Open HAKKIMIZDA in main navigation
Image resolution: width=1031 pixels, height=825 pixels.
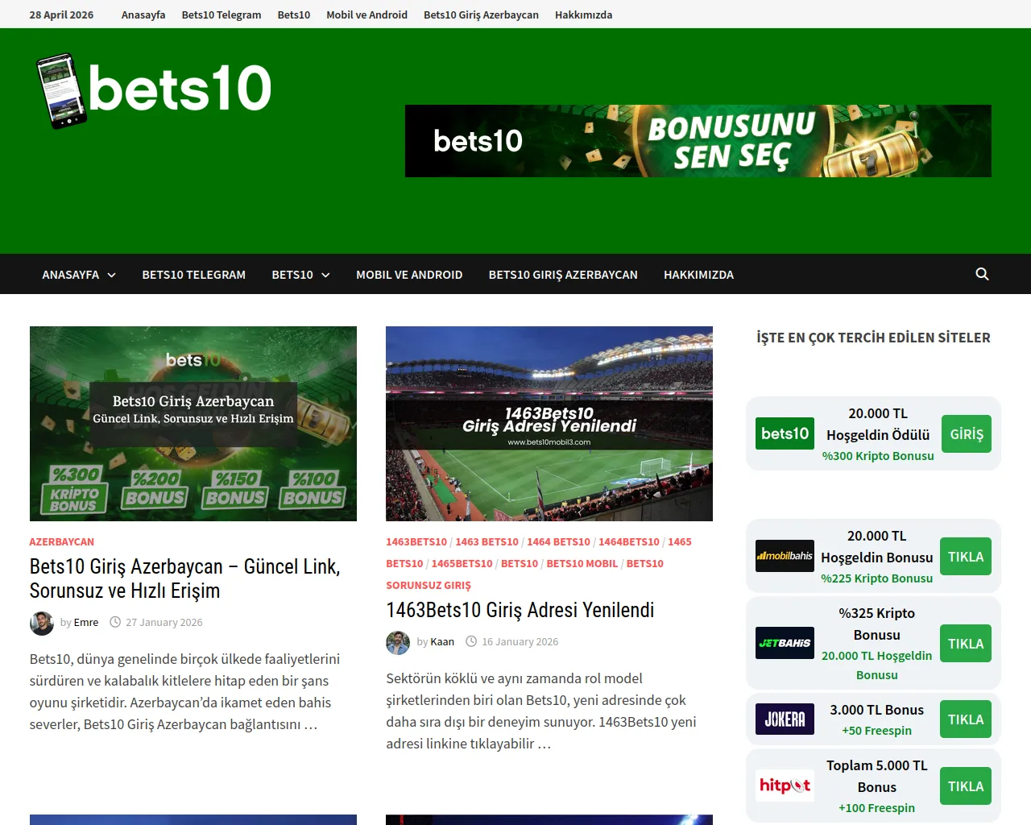pyautogui.click(x=698, y=275)
